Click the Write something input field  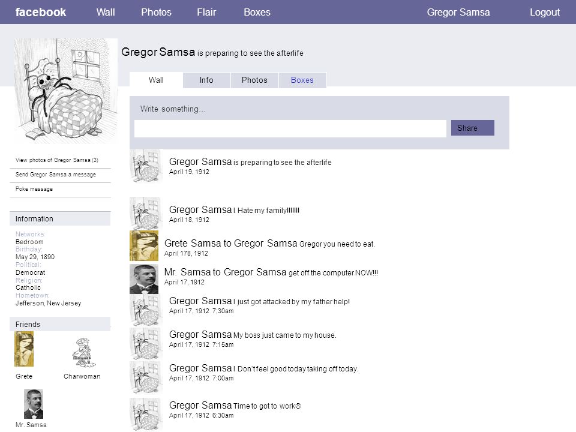(290, 128)
